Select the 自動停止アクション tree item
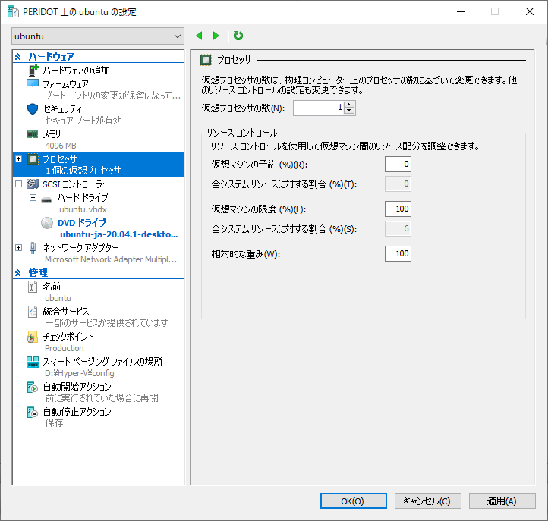The height and width of the screenshot is (521, 548). (x=99, y=417)
